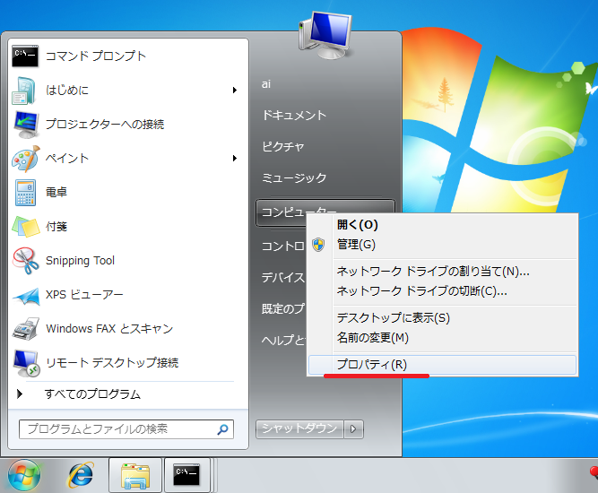Viewport: 598px width, 493px height.
Task: Launch リモート デスクトップ接続 icon
Action: pos(25,363)
